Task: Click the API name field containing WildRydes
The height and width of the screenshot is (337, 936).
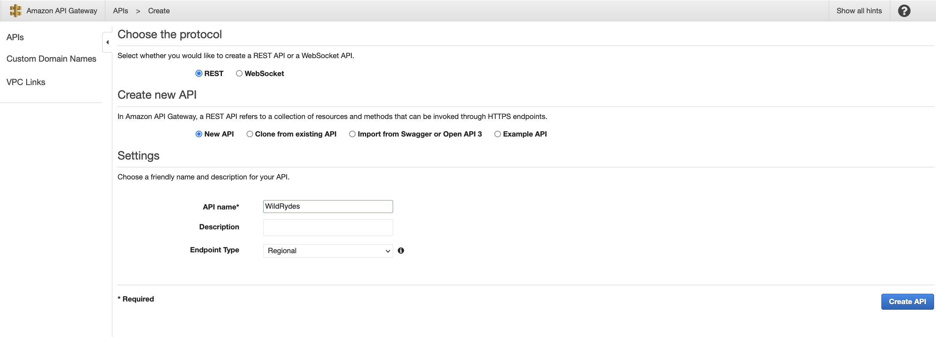Action: [x=328, y=206]
